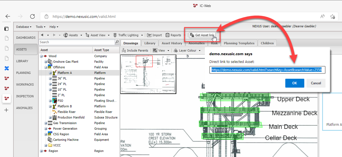Viewport: 342px width, 157px height.
Task: Select the FSO tree item
Action: click(x=60, y=101)
